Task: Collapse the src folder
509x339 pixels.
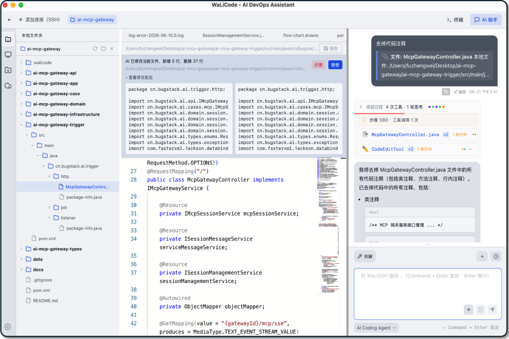Action: pyautogui.click(x=27, y=135)
